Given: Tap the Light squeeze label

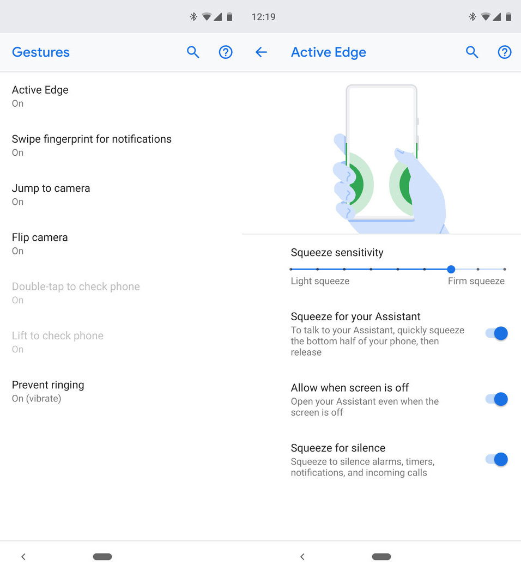Looking at the screenshot, I should click(320, 281).
